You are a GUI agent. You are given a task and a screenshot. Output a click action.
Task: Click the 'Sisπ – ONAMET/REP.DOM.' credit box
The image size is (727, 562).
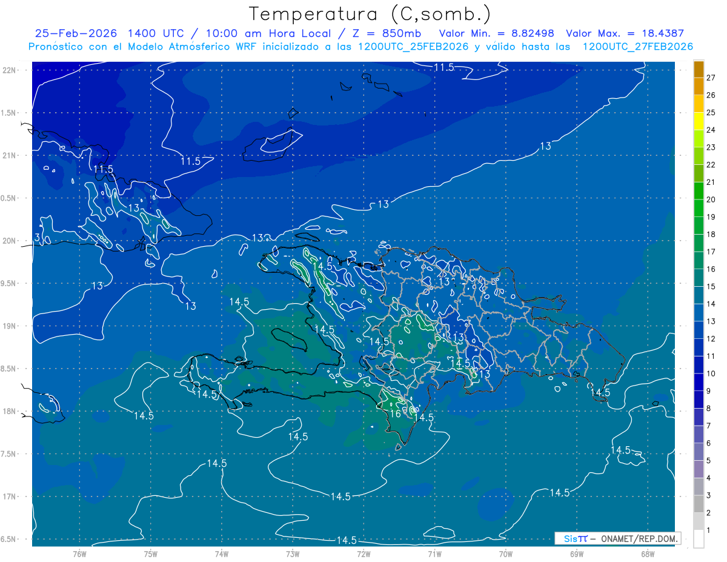tap(617, 538)
